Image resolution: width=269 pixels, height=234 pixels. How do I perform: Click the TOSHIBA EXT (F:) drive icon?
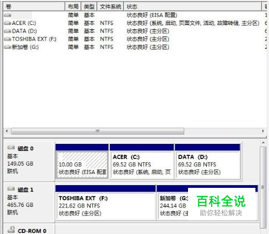pyautogui.click(x=8, y=39)
